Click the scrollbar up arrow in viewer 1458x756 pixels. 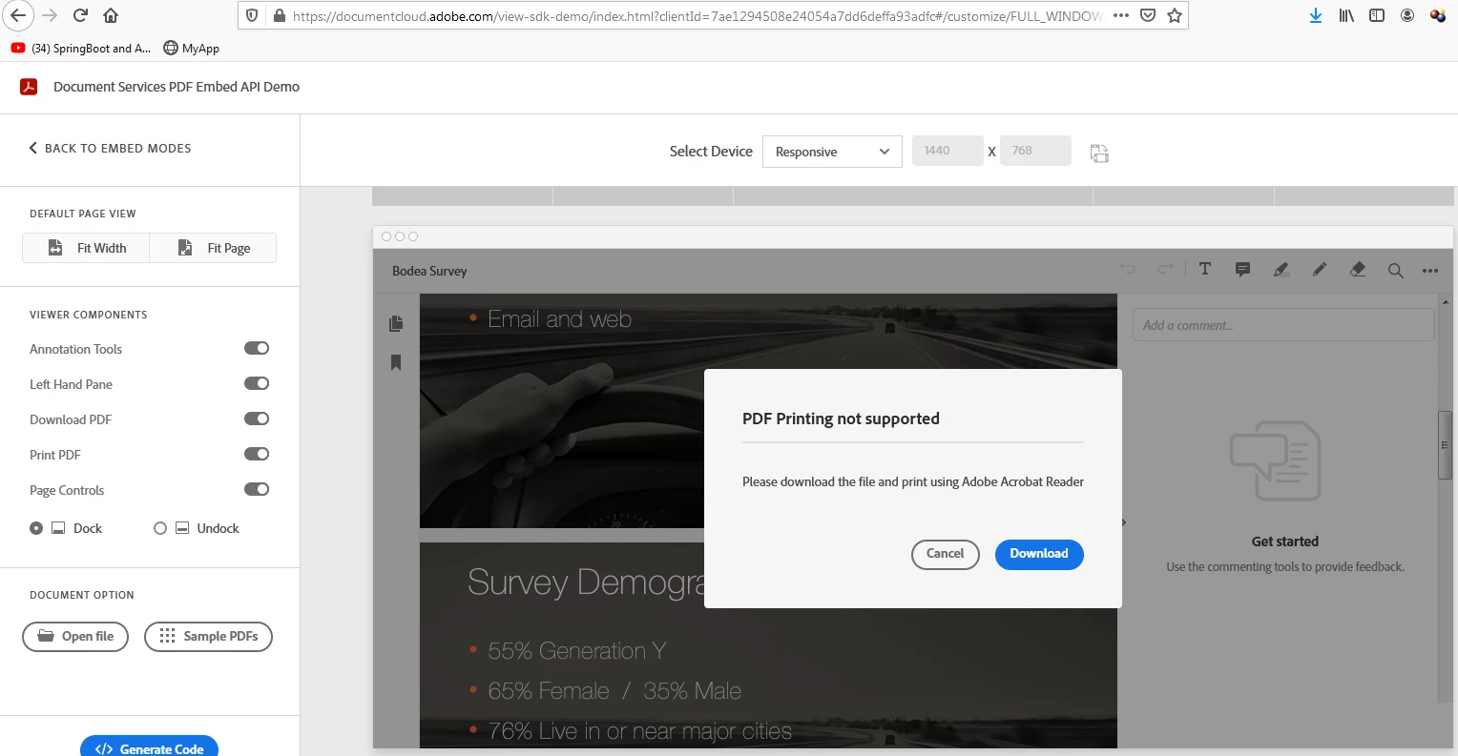(1446, 301)
